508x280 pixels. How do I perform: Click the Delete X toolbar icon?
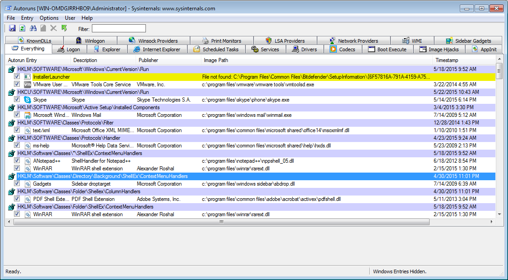tap(54, 28)
